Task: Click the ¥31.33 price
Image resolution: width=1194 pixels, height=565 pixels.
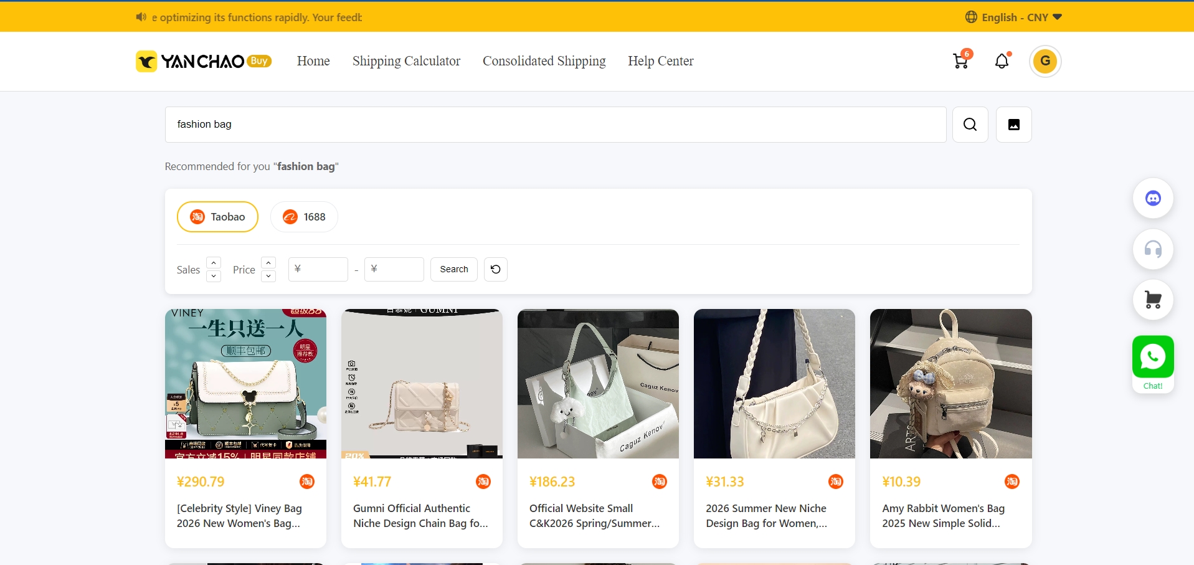Action: coord(725,482)
